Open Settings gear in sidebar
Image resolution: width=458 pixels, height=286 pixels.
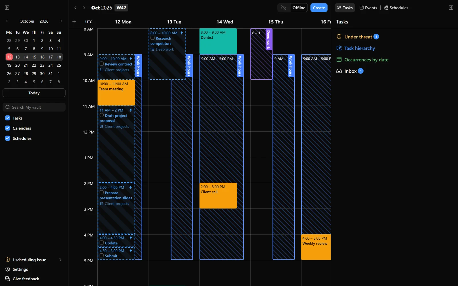click(8, 269)
